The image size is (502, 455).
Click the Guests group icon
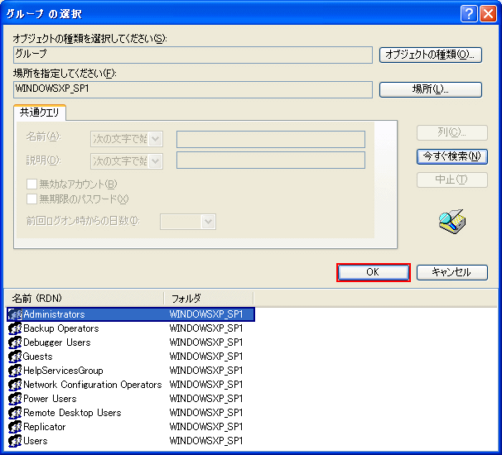(15, 357)
